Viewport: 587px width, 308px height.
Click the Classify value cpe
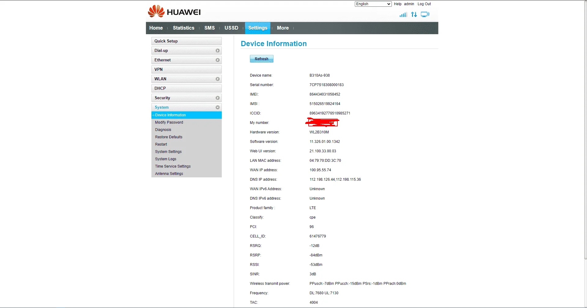click(312, 217)
